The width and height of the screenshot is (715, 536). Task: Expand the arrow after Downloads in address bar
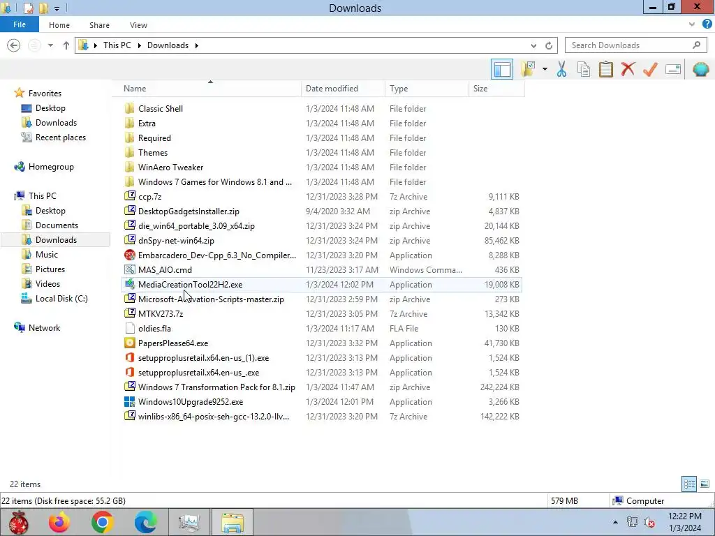click(196, 45)
